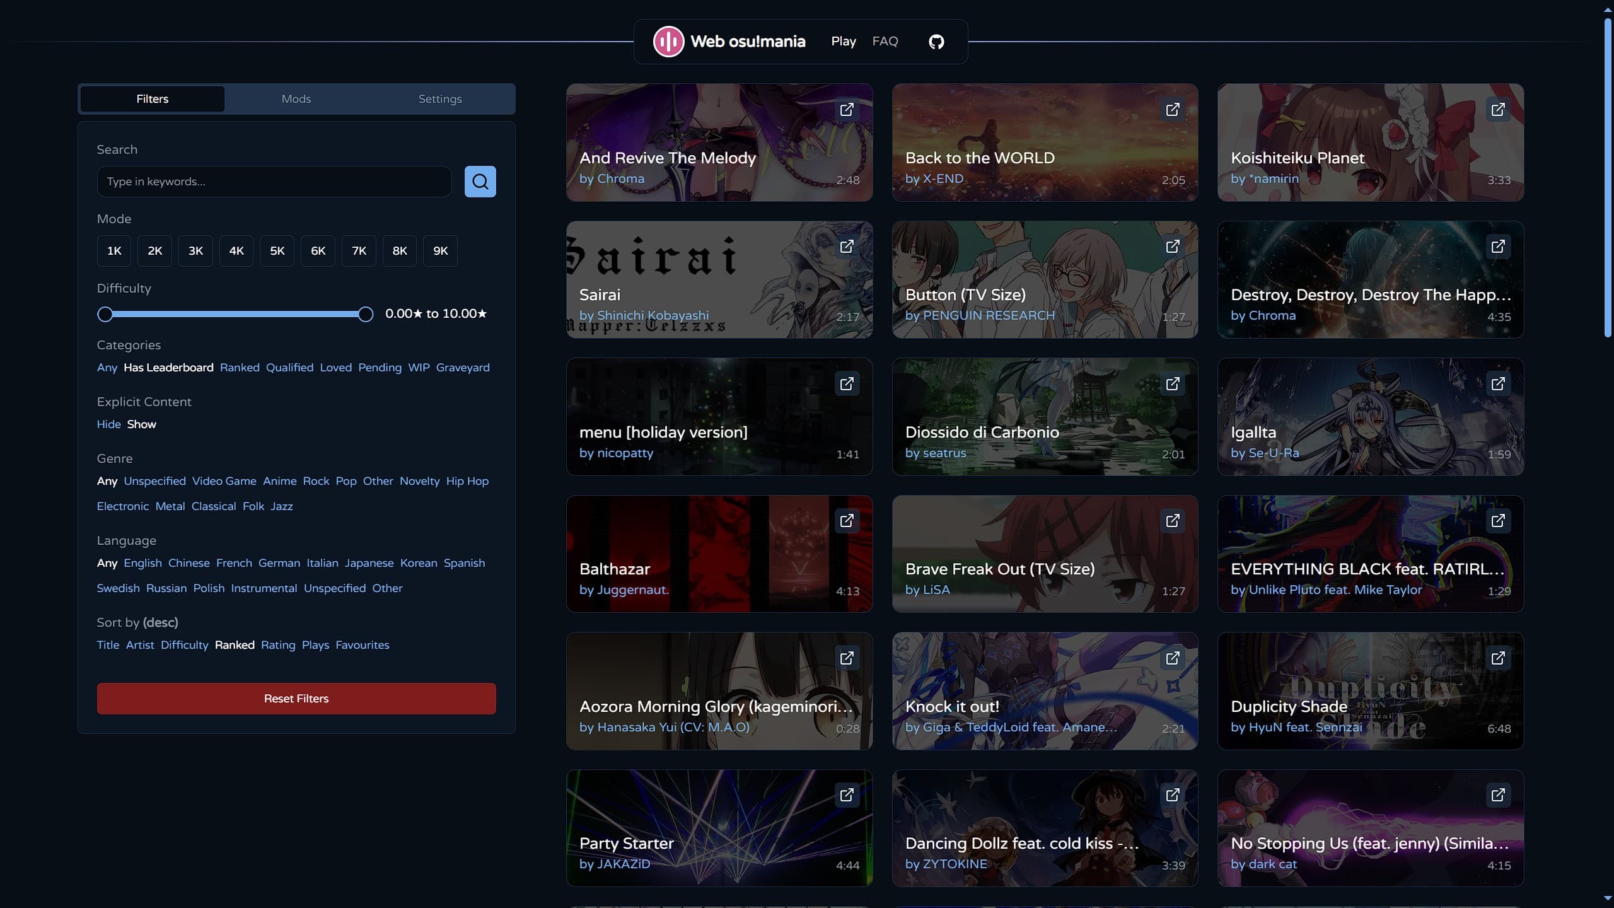Open external link on Sairai card

pos(847,247)
